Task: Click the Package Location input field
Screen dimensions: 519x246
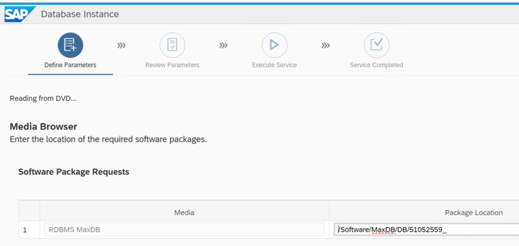Action: coord(426,229)
